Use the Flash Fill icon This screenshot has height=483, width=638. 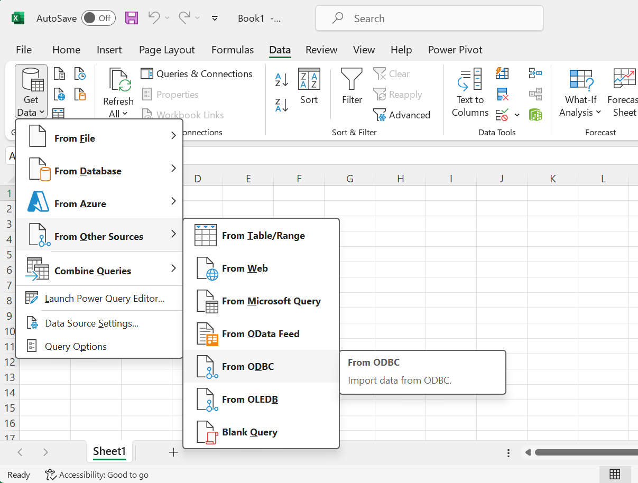pos(502,73)
